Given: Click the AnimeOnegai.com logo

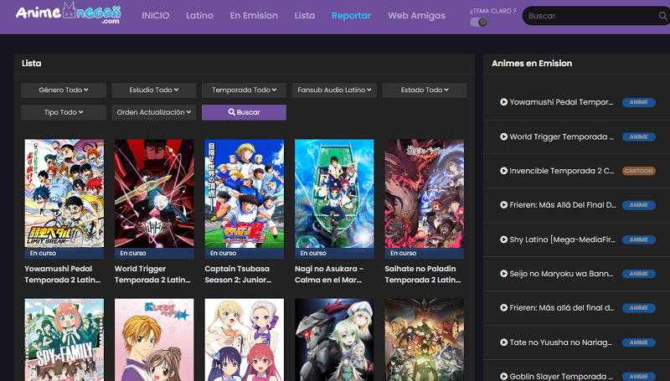Looking at the screenshot, I should pyautogui.click(x=69, y=13).
